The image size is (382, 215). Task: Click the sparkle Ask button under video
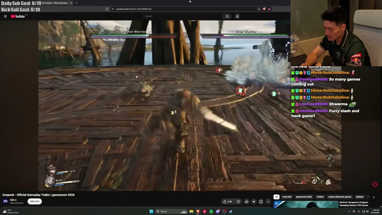pyautogui.click(x=254, y=202)
